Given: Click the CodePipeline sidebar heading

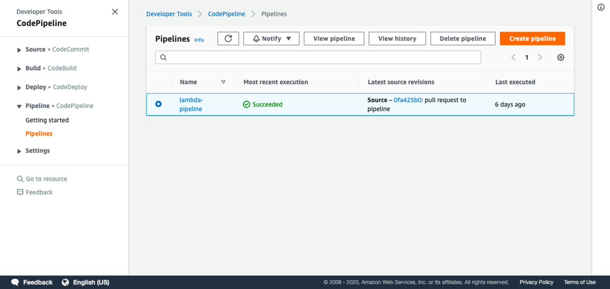Looking at the screenshot, I should point(42,23).
